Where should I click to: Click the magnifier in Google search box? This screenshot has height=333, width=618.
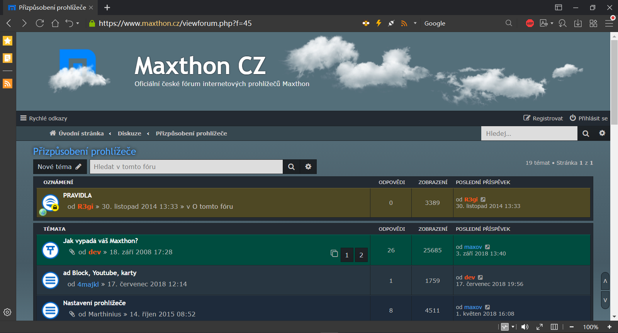(x=509, y=23)
